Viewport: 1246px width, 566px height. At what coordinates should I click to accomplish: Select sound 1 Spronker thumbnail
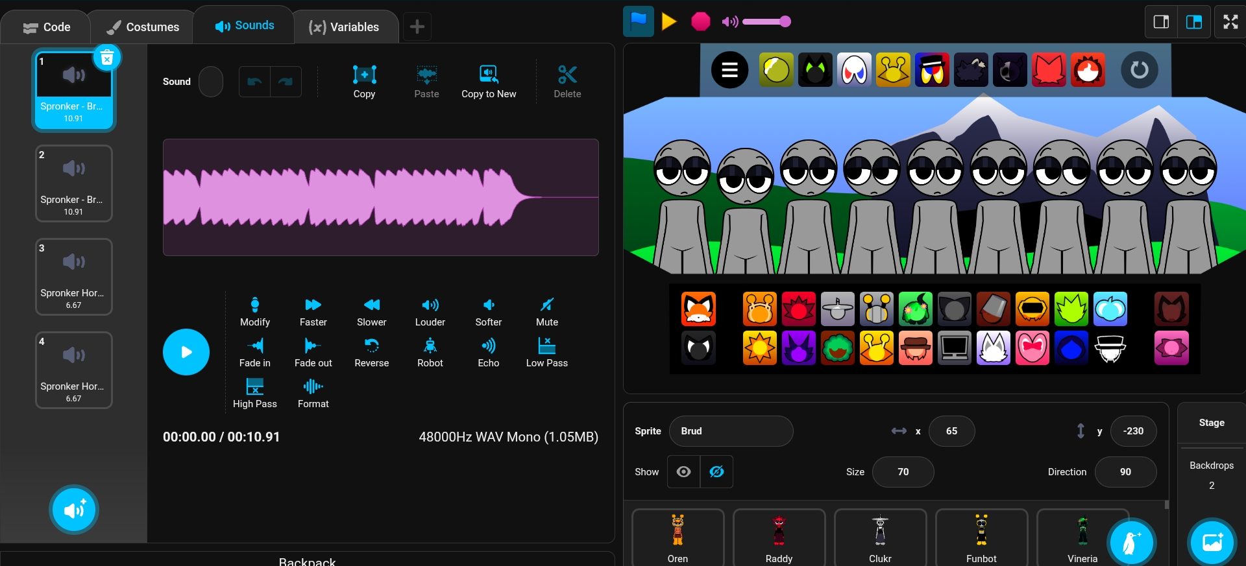tap(73, 91)
